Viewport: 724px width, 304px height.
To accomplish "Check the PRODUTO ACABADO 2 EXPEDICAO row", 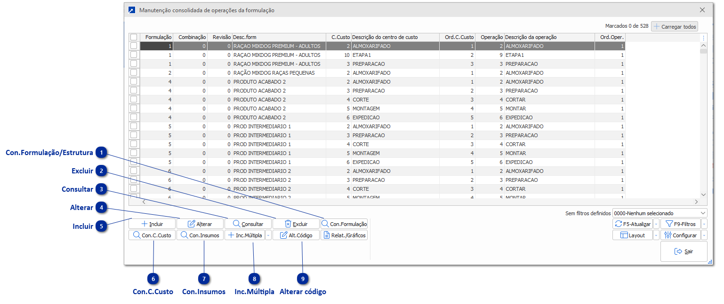I will click(134, 117).
